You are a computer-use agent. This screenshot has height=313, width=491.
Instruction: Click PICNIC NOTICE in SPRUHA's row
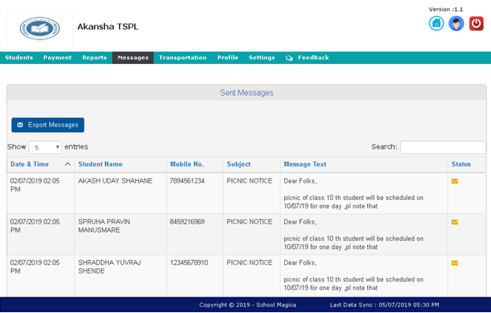click(x=249, y=222)
